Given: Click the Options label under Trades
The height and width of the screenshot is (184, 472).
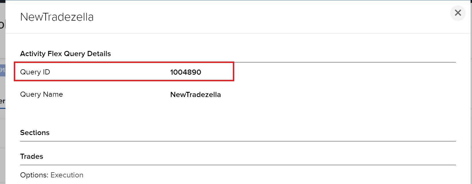Looking at the screenshot, I should (34, 175).
